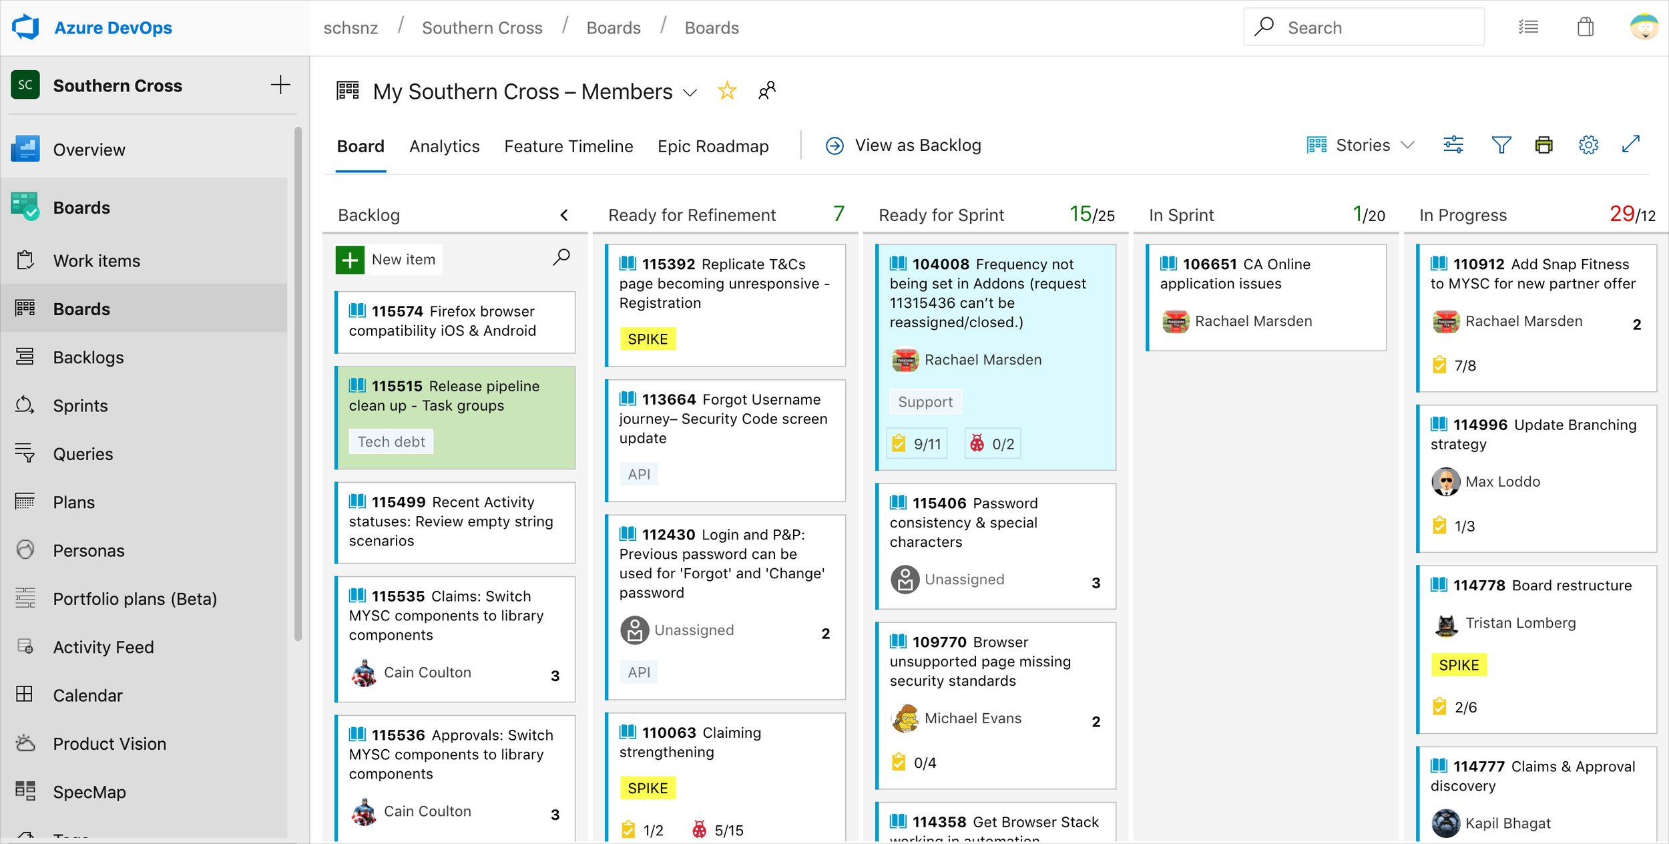Image resolution: width=1669 pixels, height=844 pixels.
Task: Open the marketplace shopping bag icon
Action: click(x=1586, y=27)
